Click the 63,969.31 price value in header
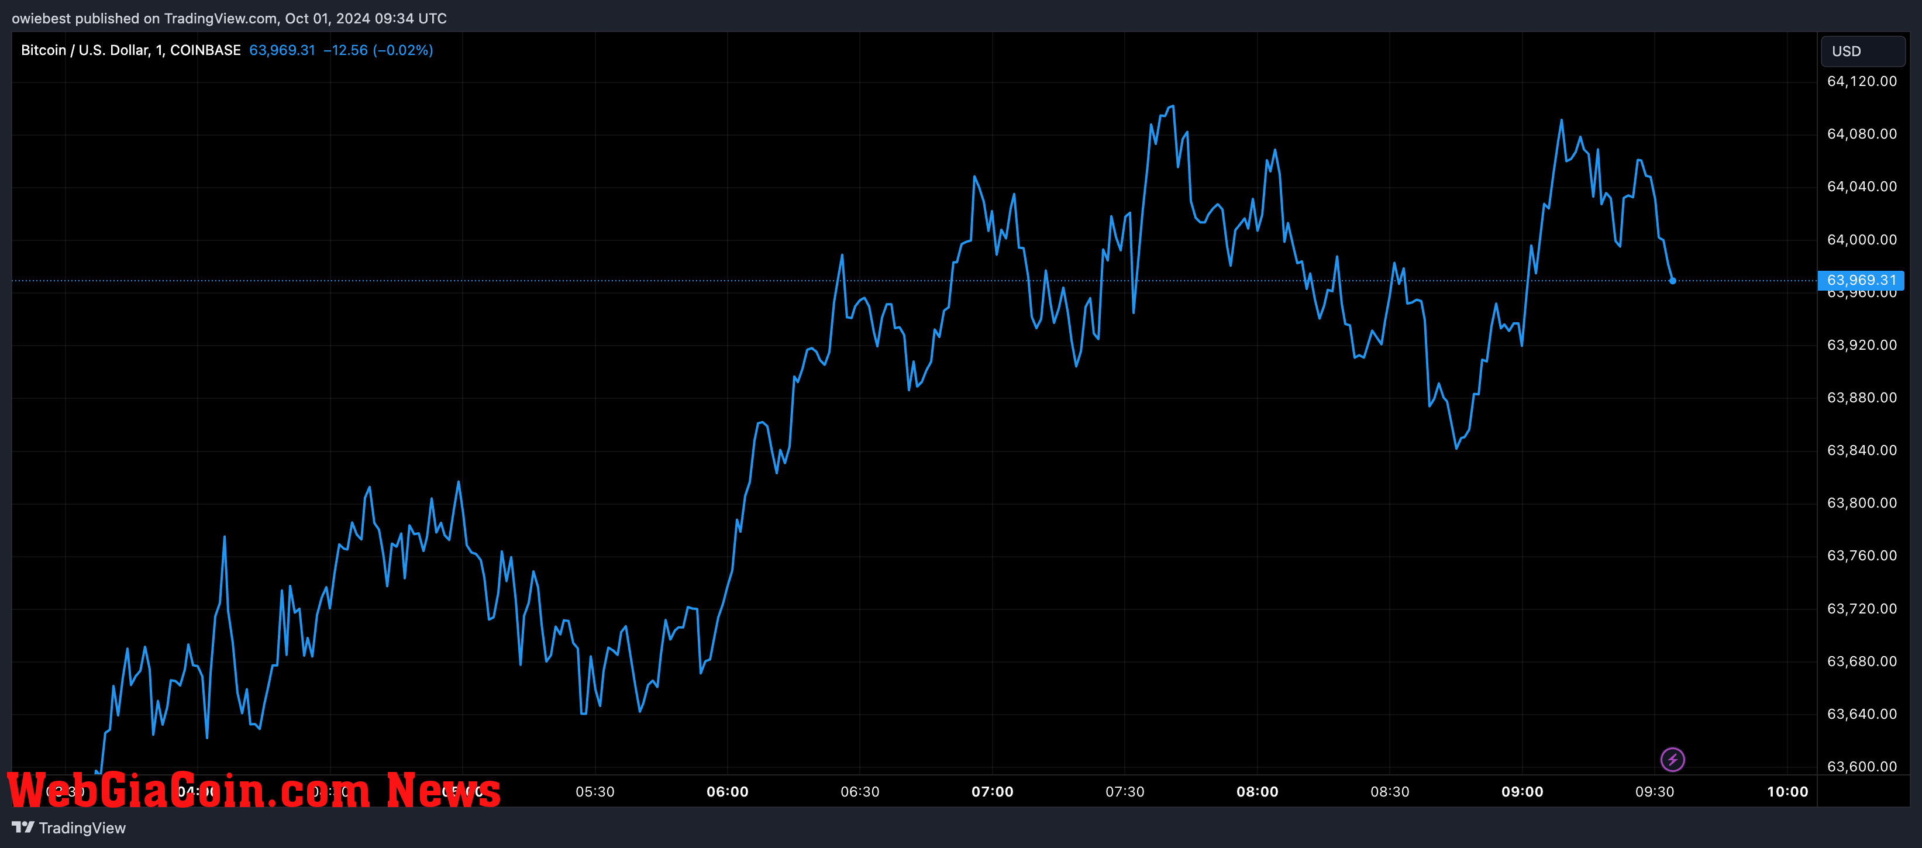The height and width of the screenshot is (848, 1922). point(282,50)
